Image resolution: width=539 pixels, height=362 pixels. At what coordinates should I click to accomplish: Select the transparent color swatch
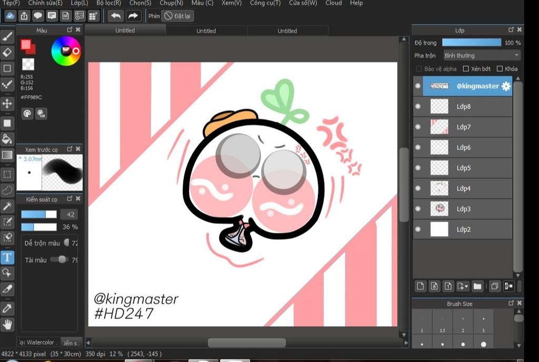[x=28, y=64]
